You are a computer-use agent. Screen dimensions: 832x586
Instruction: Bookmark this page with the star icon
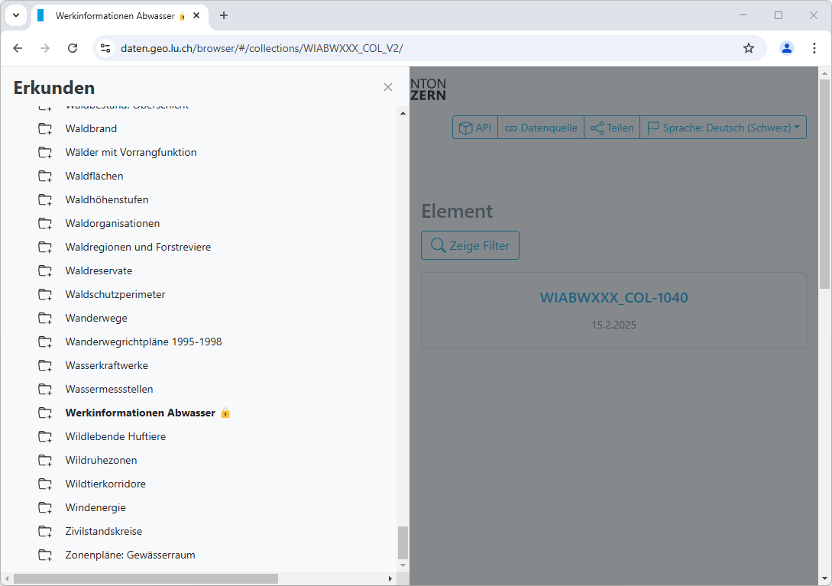748,48
